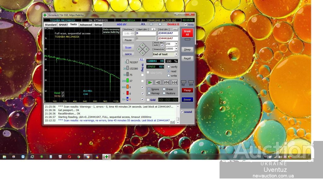Click the Wrt indicator box
Screen dimensions: 323x182
point(191,82)
